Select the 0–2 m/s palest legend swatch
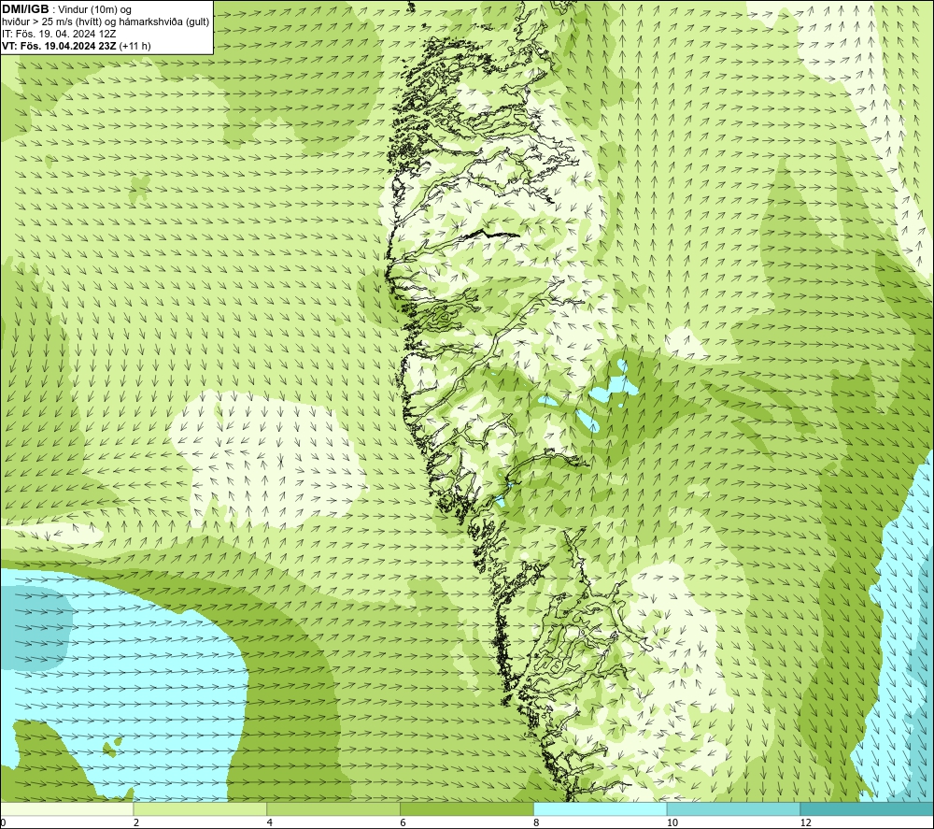 pyautogui.click(x=66, y=809)
